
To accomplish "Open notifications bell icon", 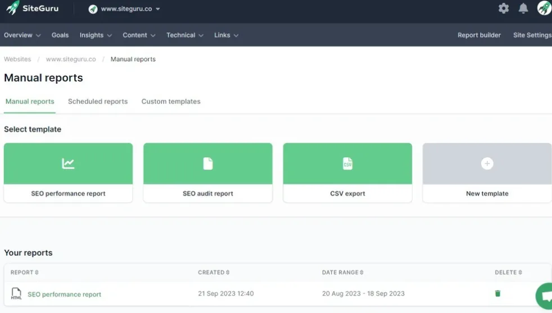I will coord(523,8).
